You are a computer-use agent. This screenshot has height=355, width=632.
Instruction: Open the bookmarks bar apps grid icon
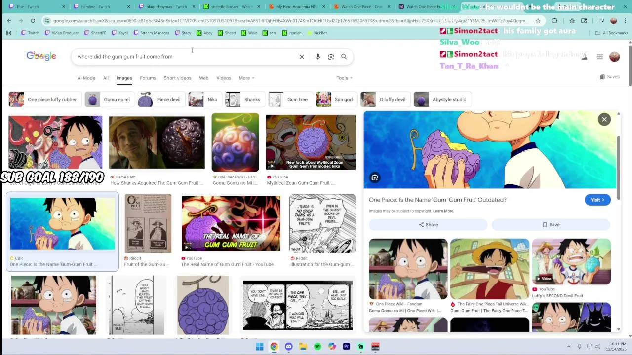pos(8,33)
